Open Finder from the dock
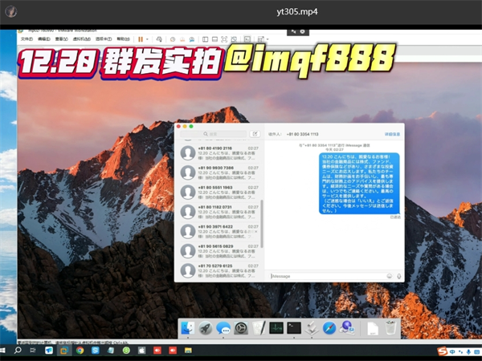Image resolution: width=482 pixels, height=361 pixels. point(187,328)
